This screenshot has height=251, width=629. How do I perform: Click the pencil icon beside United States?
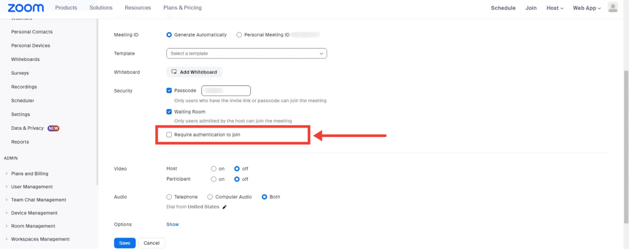(x=225, y=207)
